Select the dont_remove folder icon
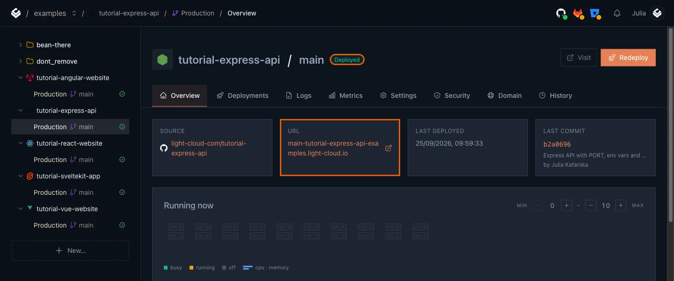The image size is (674, 281). tap(30, 61)
